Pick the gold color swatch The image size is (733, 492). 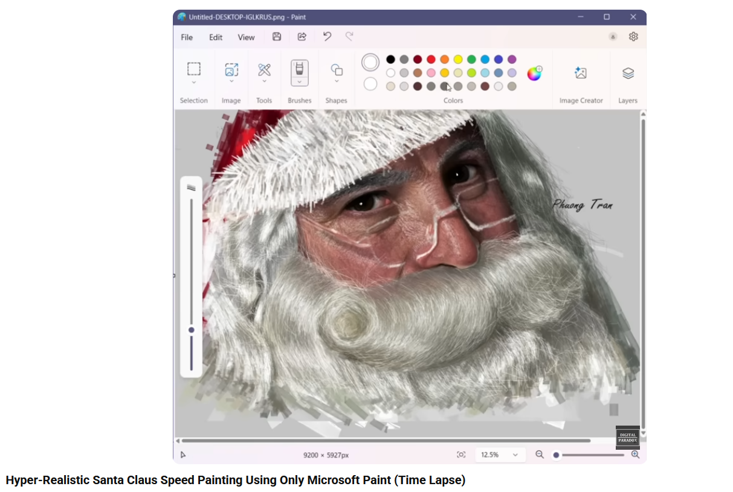(445, 73)
